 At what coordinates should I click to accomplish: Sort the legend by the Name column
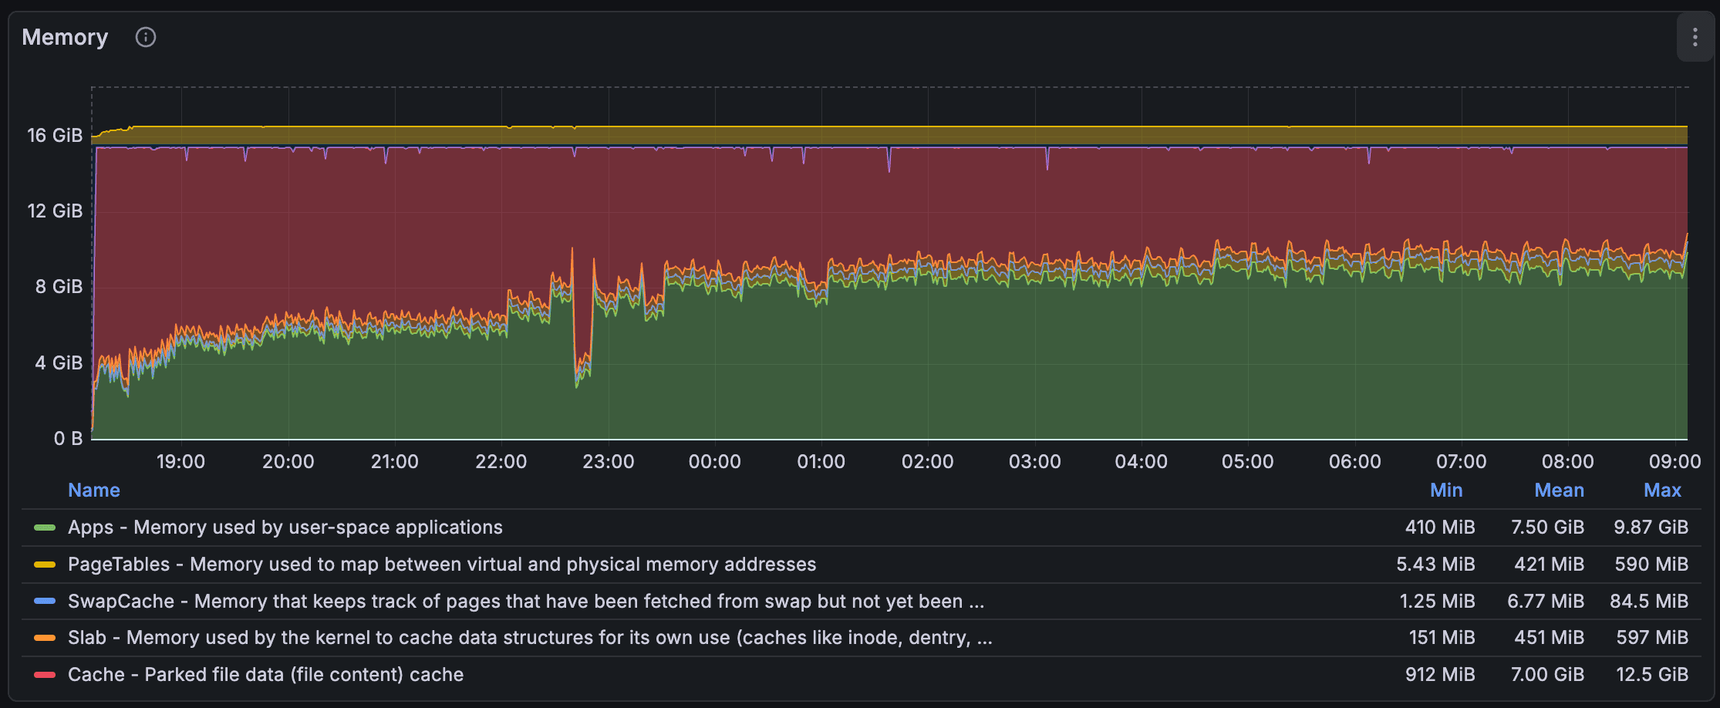point(94,490)
